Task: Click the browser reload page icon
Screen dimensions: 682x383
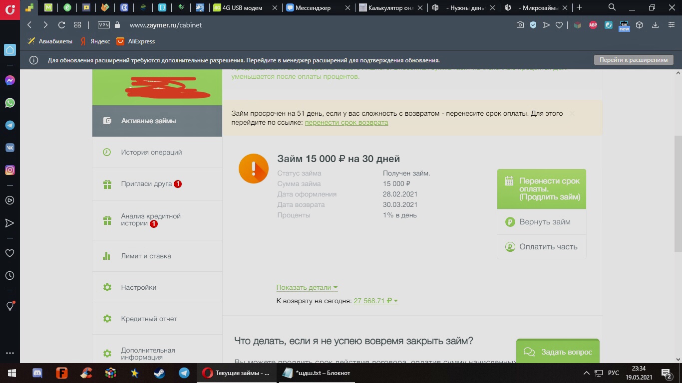Action: point(61,25)
